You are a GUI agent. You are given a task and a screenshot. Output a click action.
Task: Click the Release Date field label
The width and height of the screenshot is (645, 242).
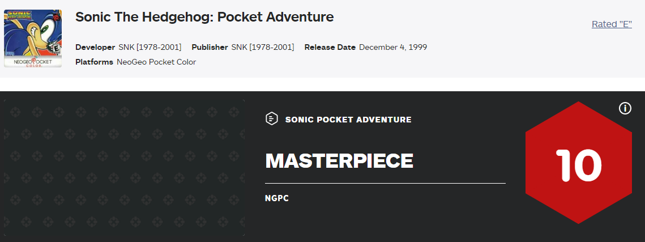point(330,47)
